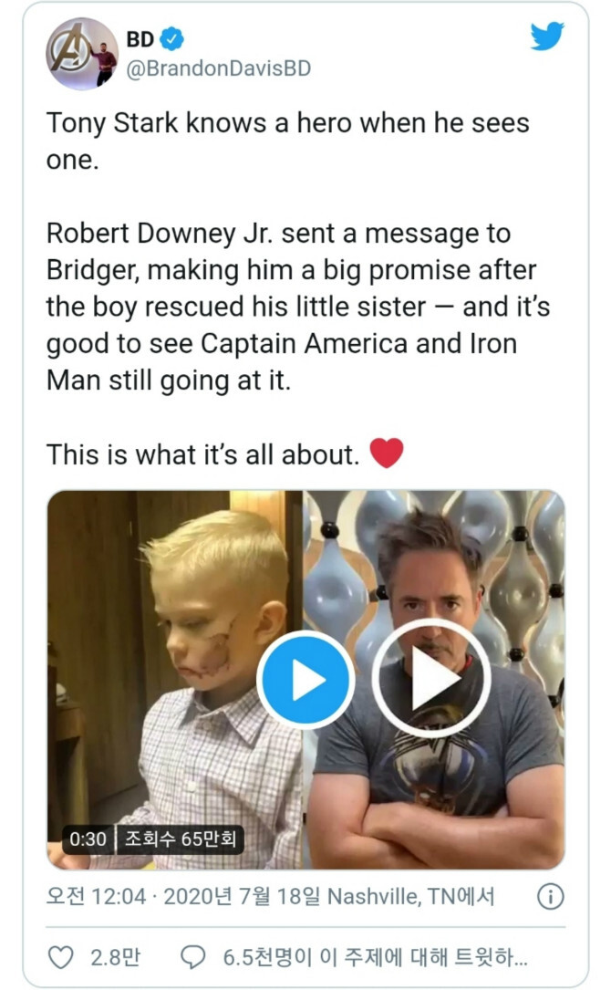Click the blue verified badge
This screenshot has width=611, height=990.
point(172,39)
